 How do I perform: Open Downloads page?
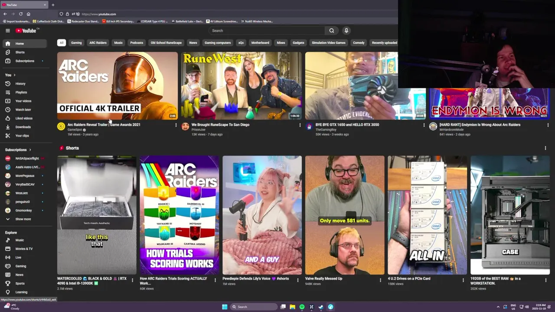tap(24, 127)
